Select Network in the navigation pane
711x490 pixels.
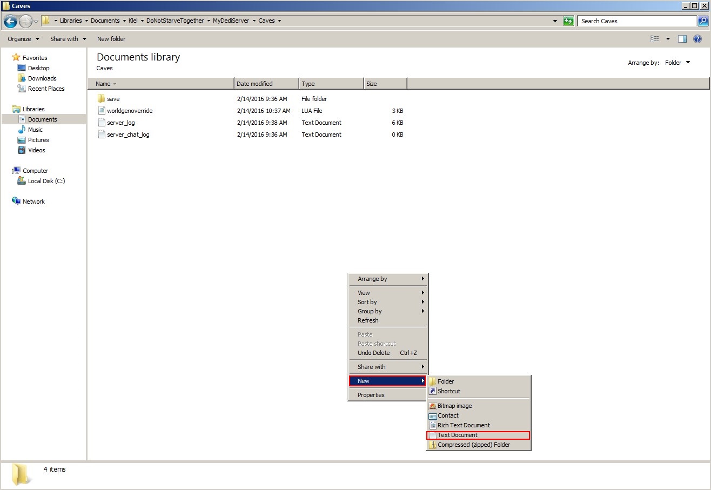click(x=33, y=202)
